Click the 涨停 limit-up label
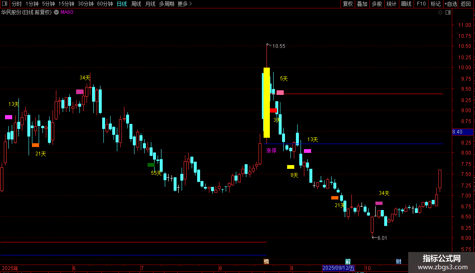Image resolution: width=475 pixels, height=273 pixels. click(x=271, y=150)
